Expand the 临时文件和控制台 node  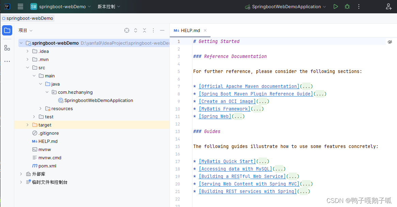click(21, 182)
